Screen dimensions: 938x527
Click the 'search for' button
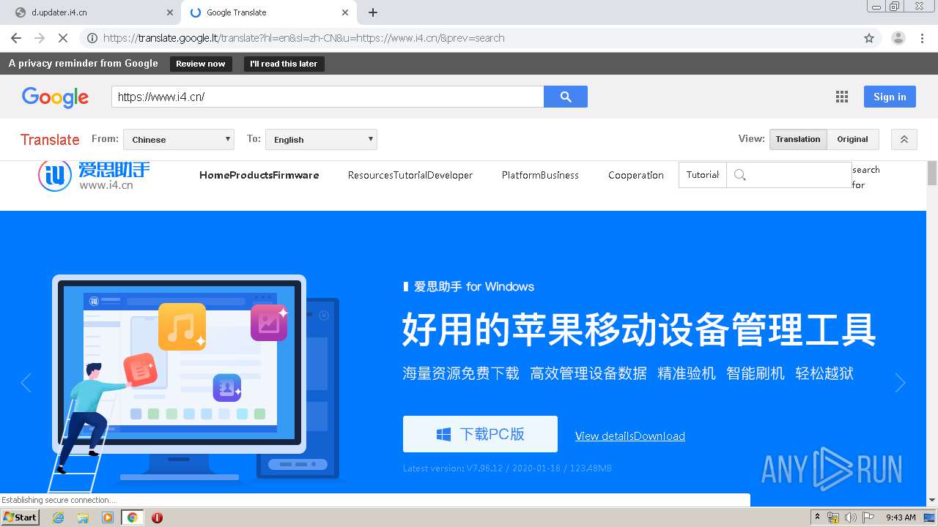coord(865,177)
